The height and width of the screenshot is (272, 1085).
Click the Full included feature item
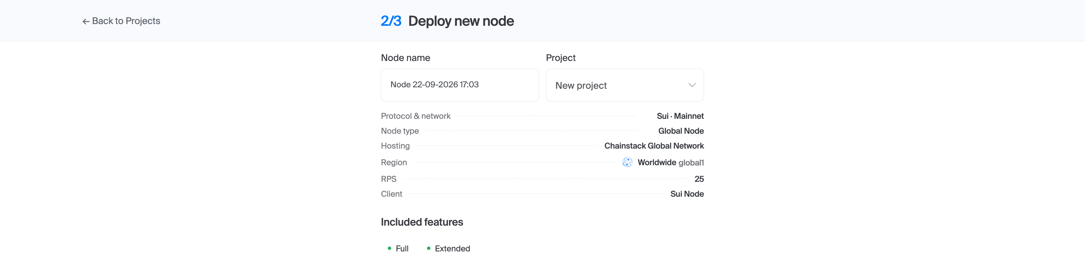[x=398, y=249]
